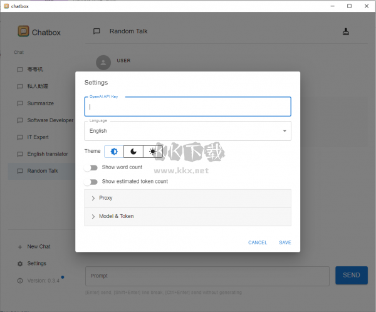Select the IT Expert chat
376x312 pixels.
[x=38, y=137]
